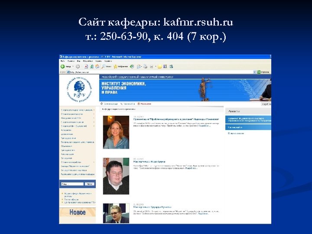Click the small icon beside Архив анонсов

229,133
